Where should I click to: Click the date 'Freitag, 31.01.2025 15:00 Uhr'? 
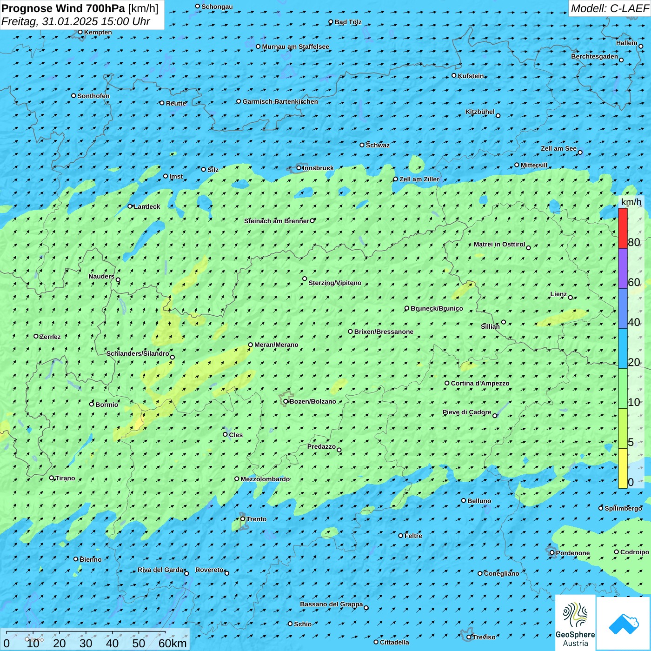[76, 21]
